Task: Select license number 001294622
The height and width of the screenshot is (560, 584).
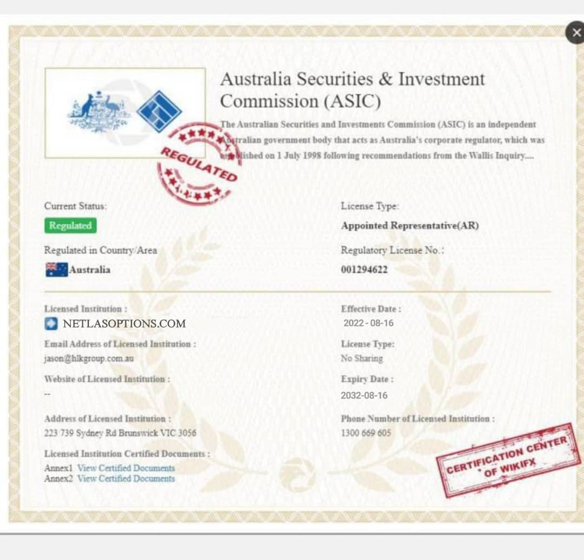Action: click(364, 270)
